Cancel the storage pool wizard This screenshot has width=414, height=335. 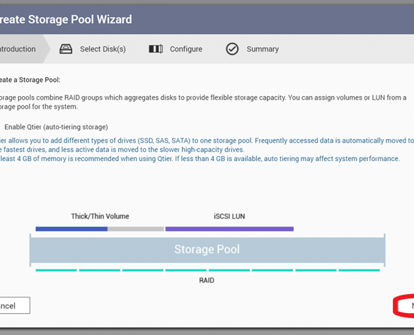pos(15,305)
